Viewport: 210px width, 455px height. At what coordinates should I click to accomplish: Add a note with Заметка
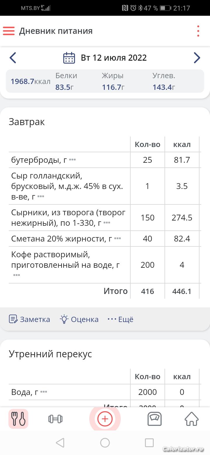coord(29,319)
